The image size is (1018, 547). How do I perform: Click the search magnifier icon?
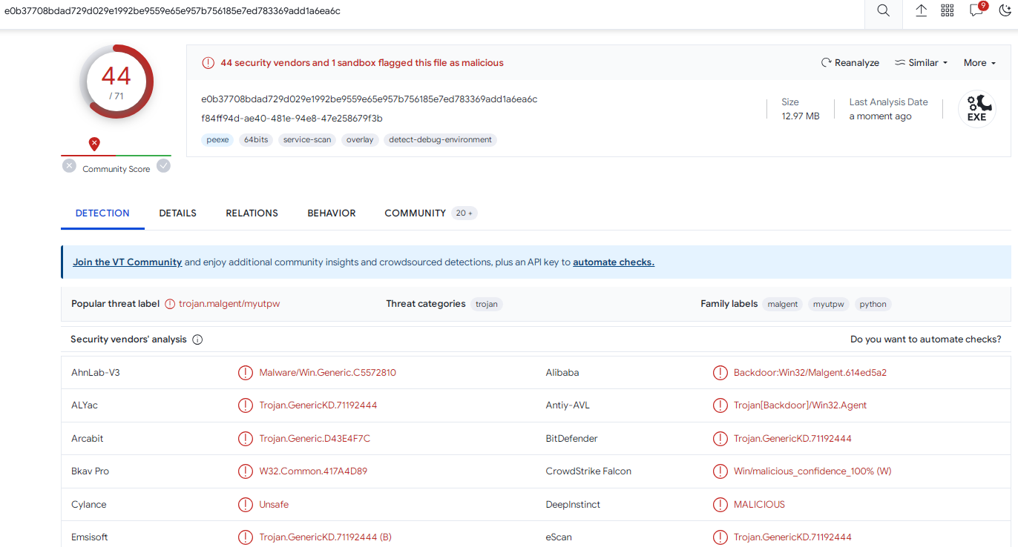coord(883,10)
